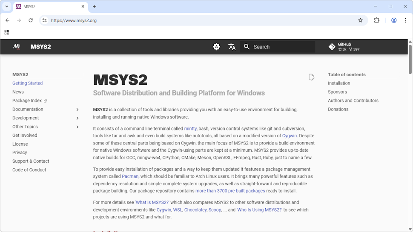The width and height of the screenshot is (413, 232).
Task: Select the MSYS2 browser tab
Action: point(51,6)
